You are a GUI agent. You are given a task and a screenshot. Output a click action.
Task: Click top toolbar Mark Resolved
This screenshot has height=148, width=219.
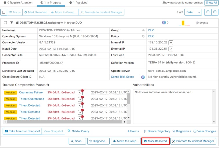(36, 12)
